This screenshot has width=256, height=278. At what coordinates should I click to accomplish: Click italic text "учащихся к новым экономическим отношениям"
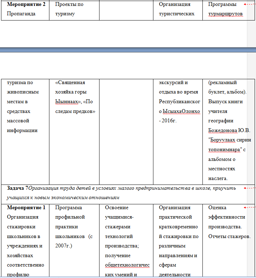coord(63,198)
